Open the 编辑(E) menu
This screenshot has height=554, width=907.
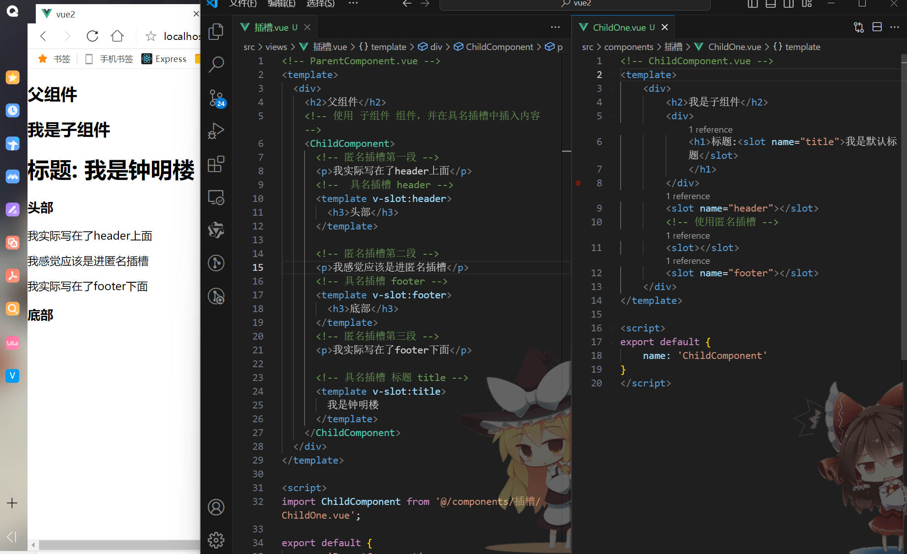point(282,4)
